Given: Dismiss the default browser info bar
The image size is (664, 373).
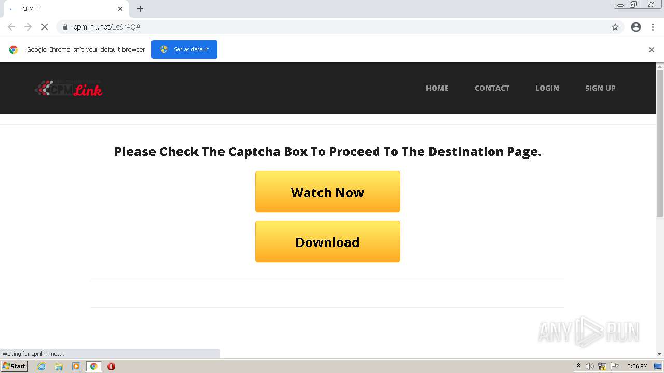Looking at the screenshot, I should (x=652, y=50).
